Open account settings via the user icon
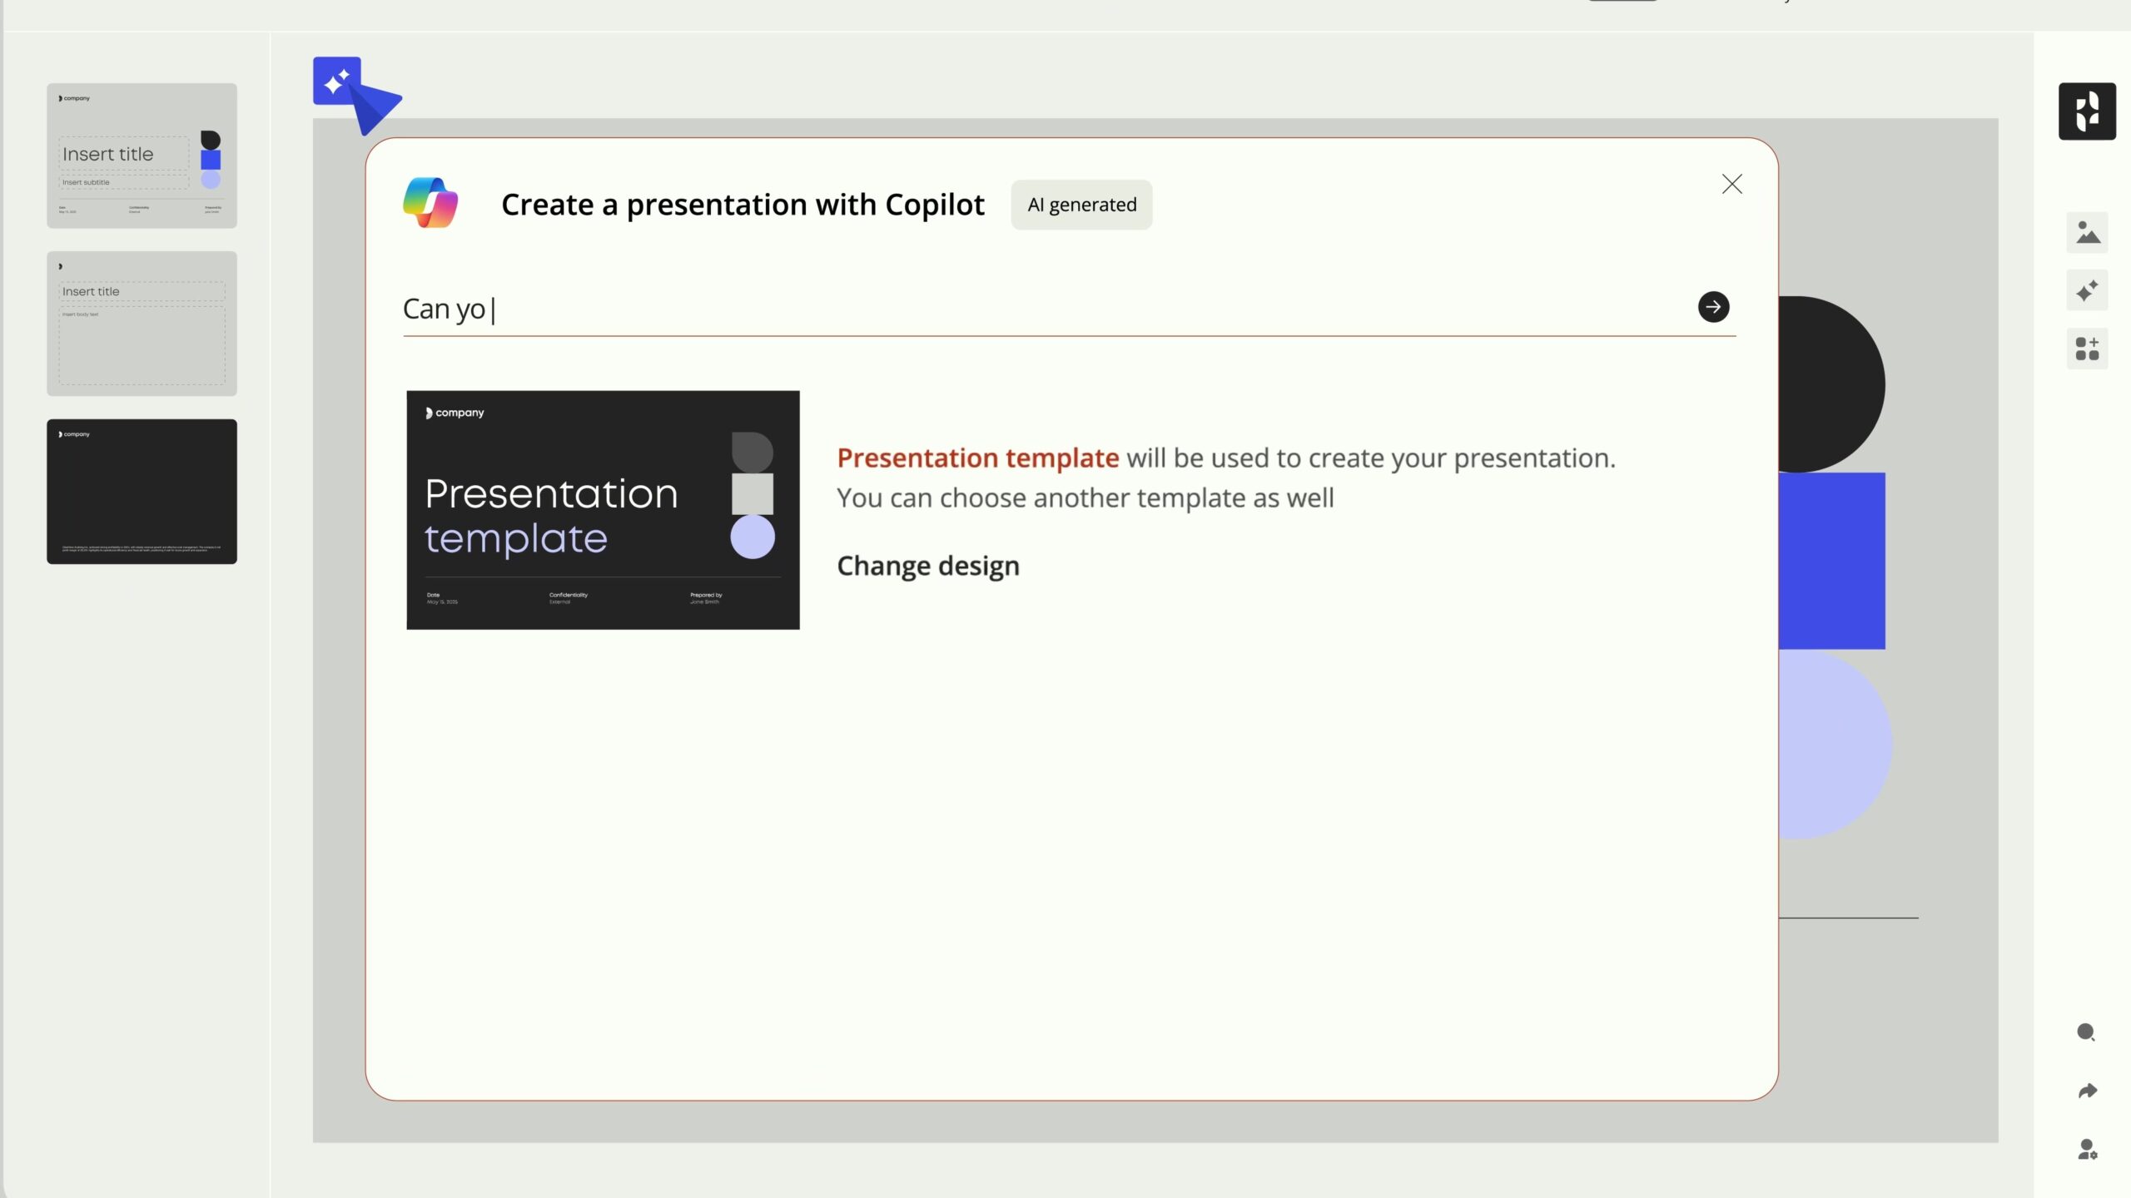 [x=2085, y=1149]
